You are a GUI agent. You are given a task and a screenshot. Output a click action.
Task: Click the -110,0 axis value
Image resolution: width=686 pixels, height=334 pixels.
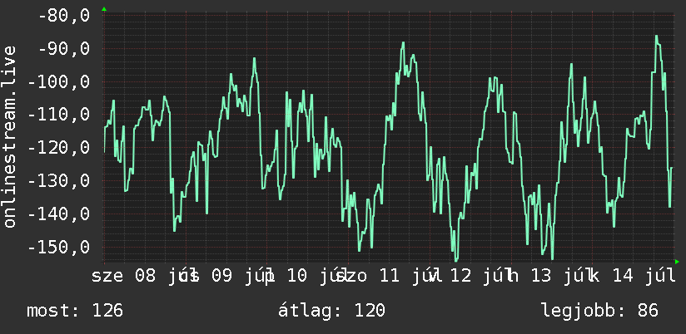pos(59,115)
